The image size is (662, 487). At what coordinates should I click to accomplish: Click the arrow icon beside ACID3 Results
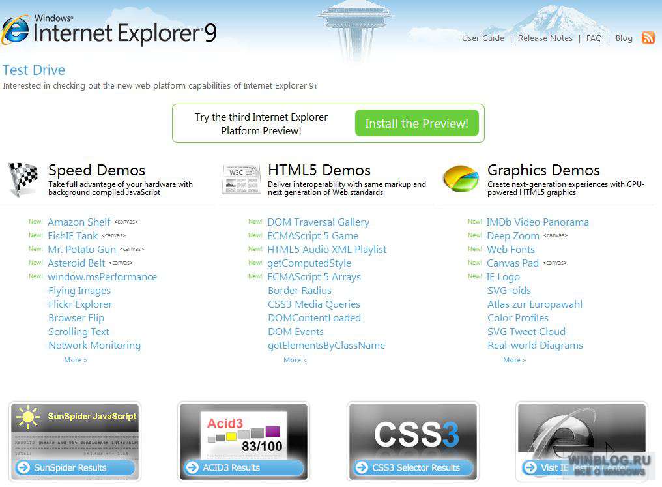click(192, 467)
